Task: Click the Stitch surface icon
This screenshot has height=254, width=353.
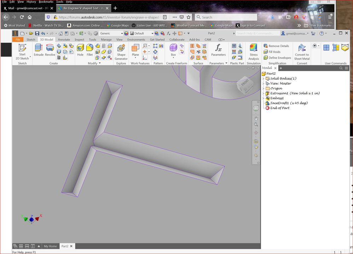Action: pyautogui.click(x=192, y=46)
